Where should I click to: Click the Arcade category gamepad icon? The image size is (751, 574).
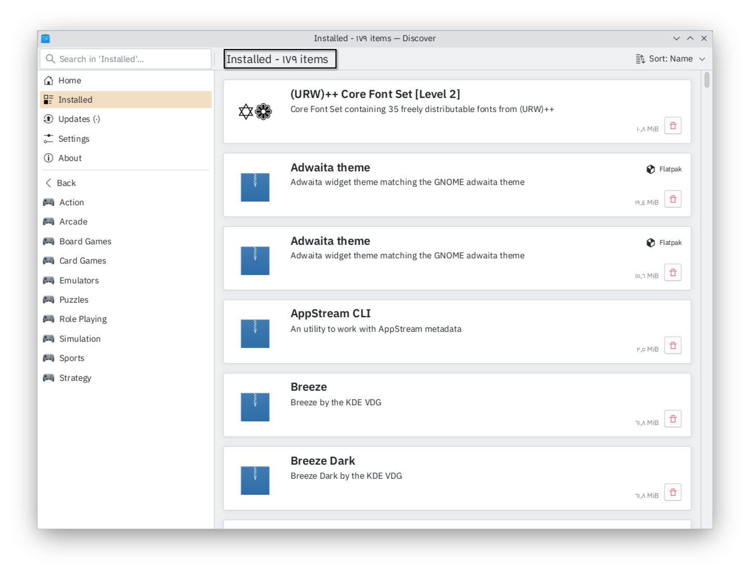(x=49, y=221)
